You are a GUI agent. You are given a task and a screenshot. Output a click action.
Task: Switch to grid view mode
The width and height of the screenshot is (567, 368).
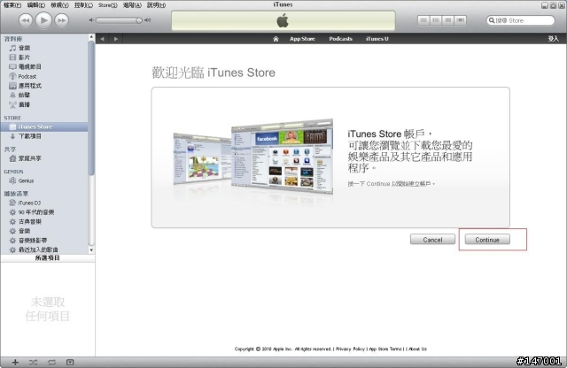pos(448,20)
